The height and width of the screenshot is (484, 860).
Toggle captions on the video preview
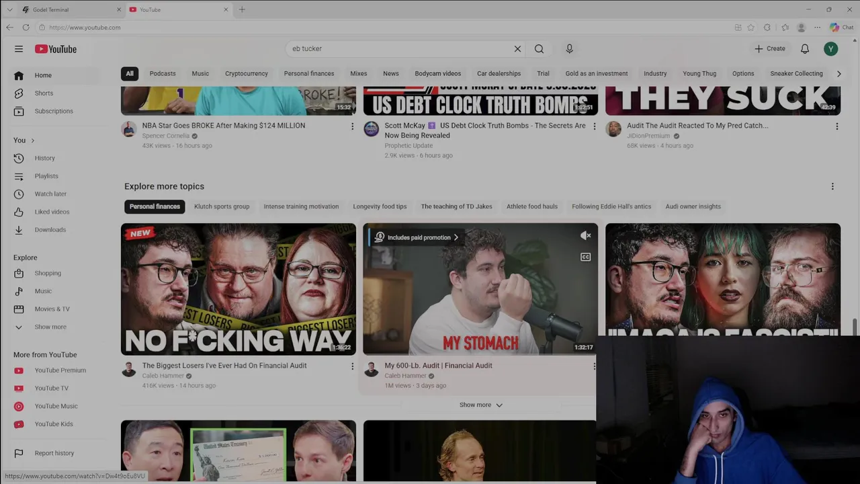point(585,257)
